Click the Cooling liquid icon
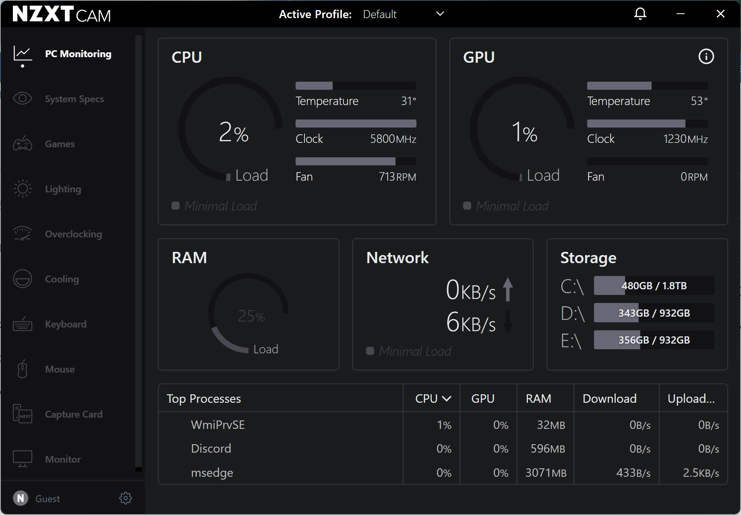741x515 pixels. tap(23, 279)
